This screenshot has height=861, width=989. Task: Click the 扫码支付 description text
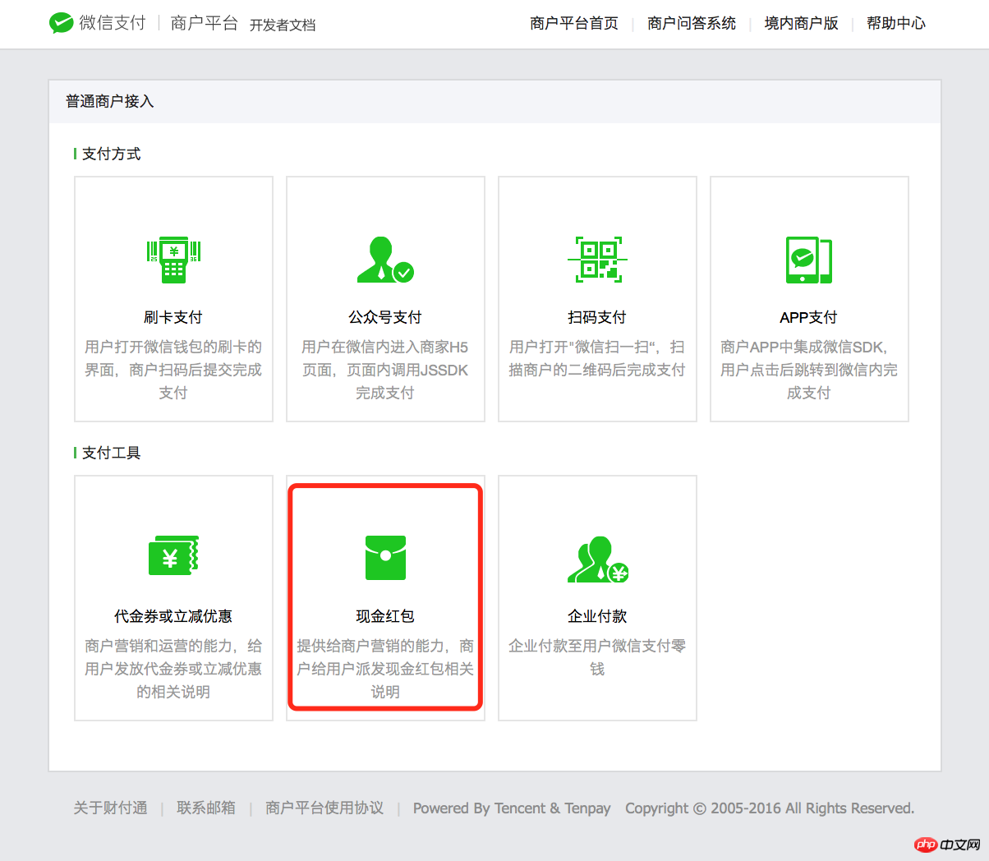pos(597,358)
